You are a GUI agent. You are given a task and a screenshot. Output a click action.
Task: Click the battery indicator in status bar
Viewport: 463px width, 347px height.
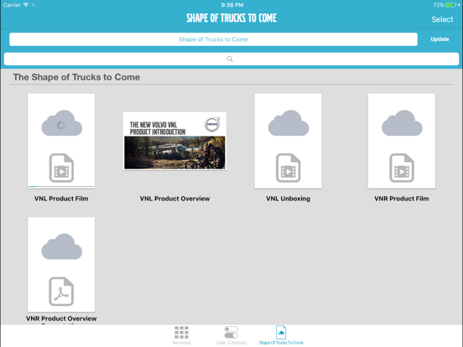tap(451, 5)
